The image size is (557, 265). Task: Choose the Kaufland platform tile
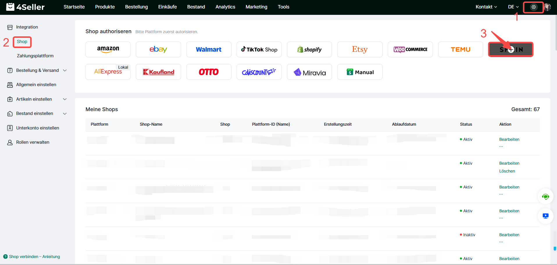pos(158,72)
